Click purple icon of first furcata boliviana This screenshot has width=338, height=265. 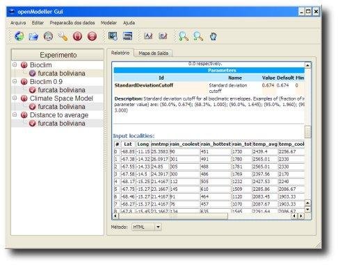(33, 74)
